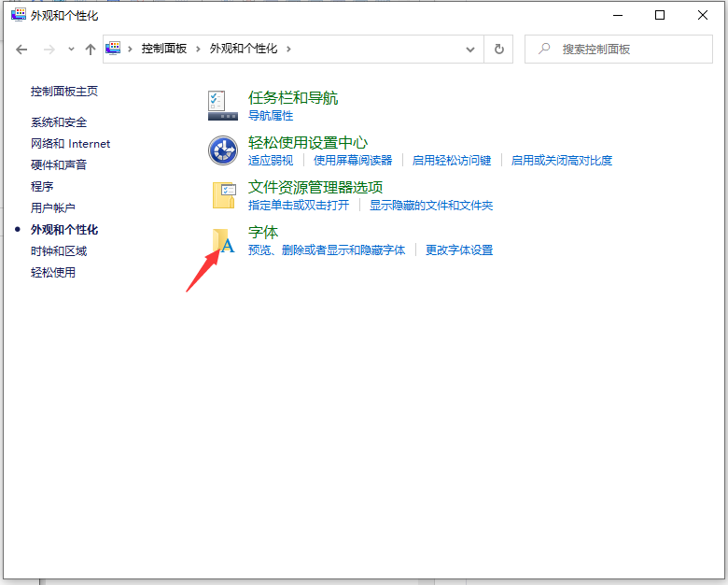Click the 启用轻松访问键 link
The height and width of the screenshot is (585, 728).
(452, 161)
